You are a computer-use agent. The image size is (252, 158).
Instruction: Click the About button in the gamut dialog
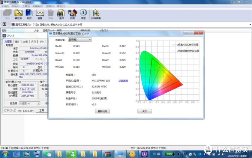(x=145, y=111)
